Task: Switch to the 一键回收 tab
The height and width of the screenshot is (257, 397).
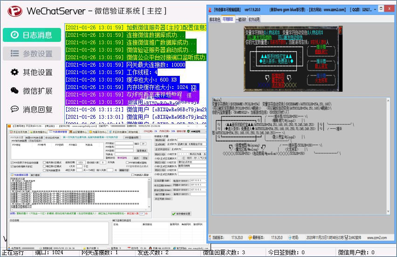Action: pyautogui.click(x=241, y=20)
